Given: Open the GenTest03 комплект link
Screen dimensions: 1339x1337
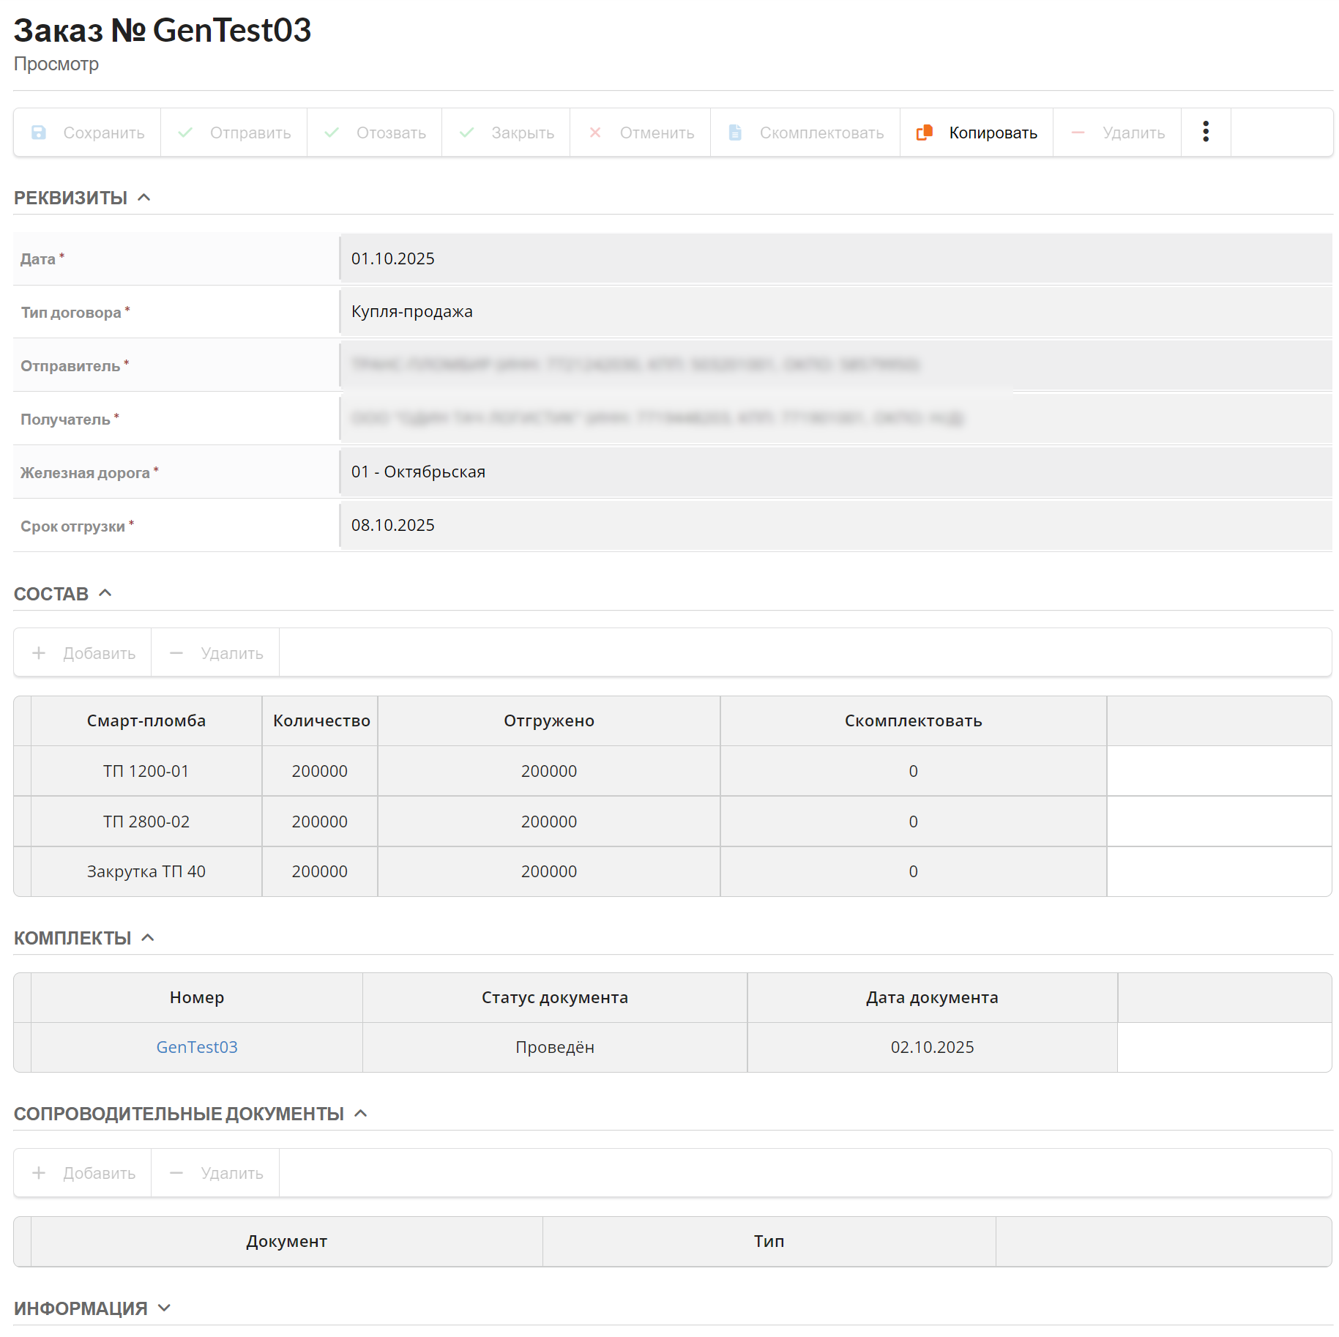Looking at the screenshot, I should pos(197,1047).
